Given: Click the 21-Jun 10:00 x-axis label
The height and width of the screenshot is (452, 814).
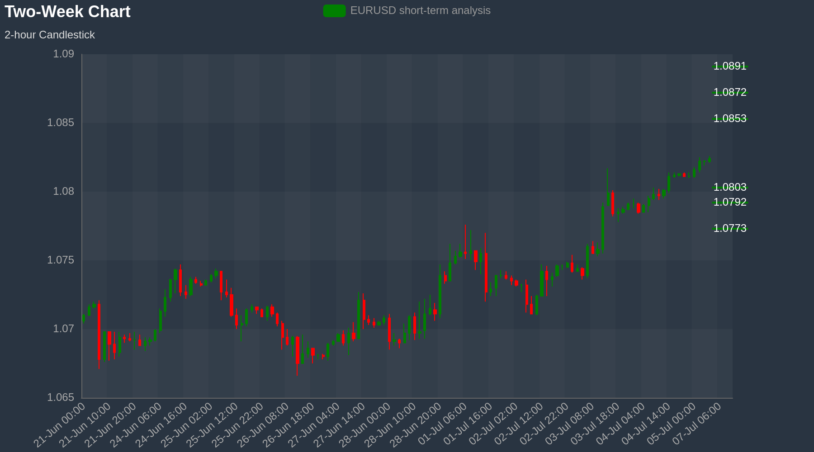Looking at the screenshot, I should [x=85, y=426].
